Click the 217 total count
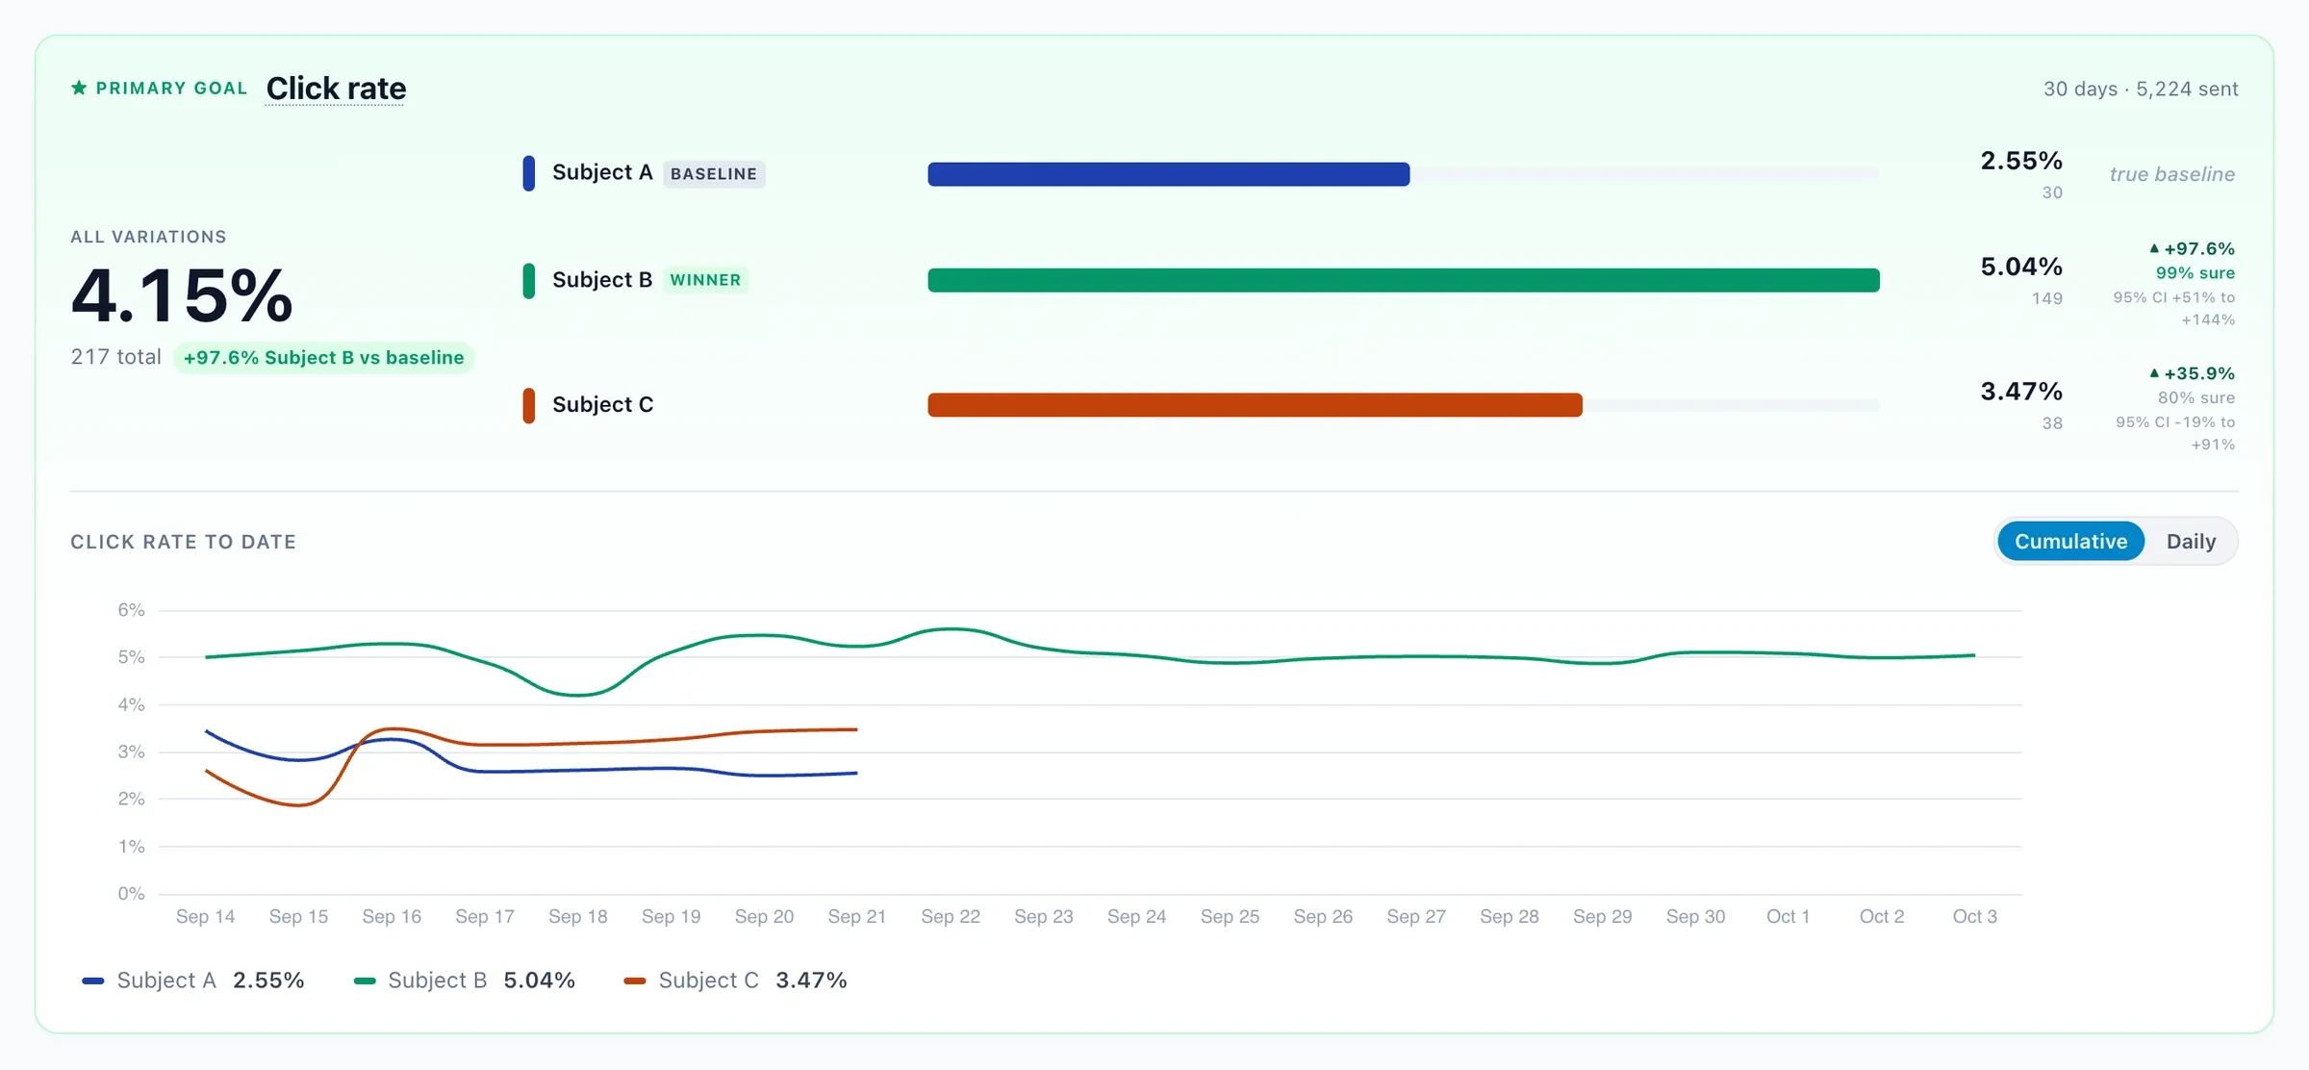 115,357
